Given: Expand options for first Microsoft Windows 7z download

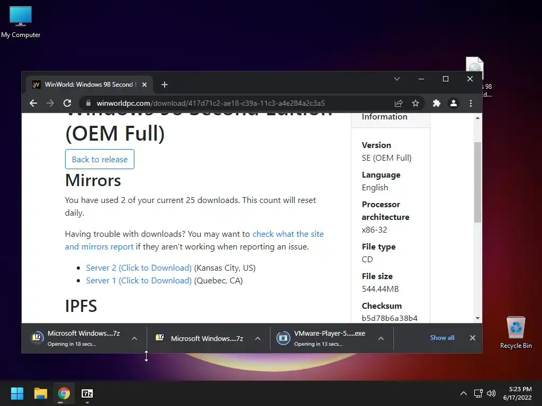Looking at the screenshot, I should tap(134, 339).
